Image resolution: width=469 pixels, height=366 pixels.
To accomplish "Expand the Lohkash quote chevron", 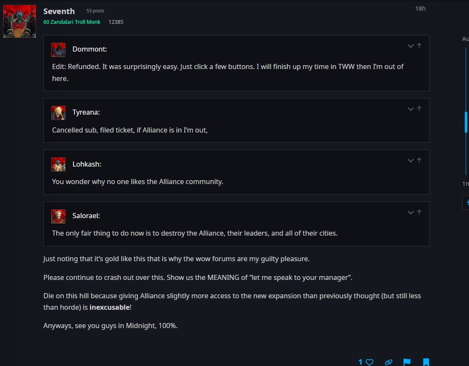I will (x=411, y=160).
